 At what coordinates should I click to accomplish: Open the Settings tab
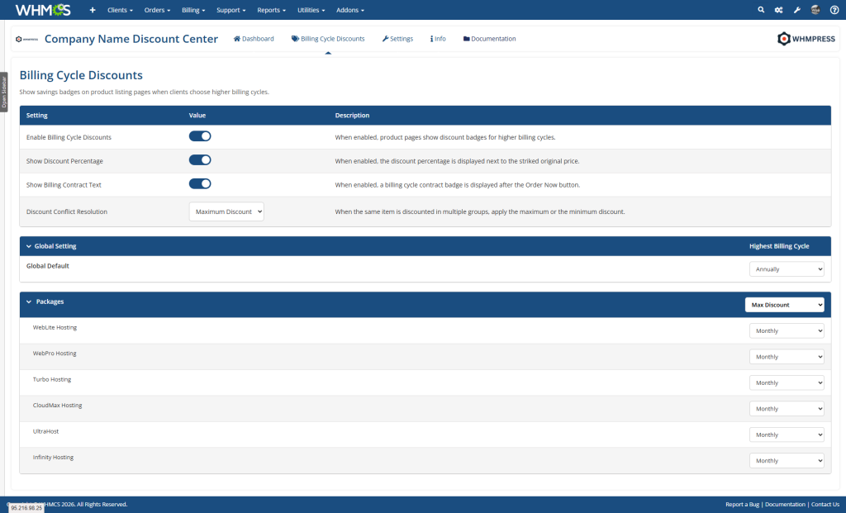[x=397, y=39]
